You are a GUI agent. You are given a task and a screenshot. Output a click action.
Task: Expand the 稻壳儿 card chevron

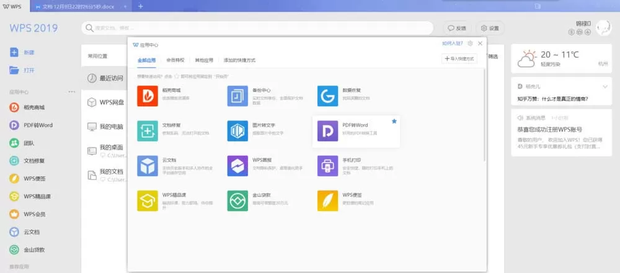604,87
